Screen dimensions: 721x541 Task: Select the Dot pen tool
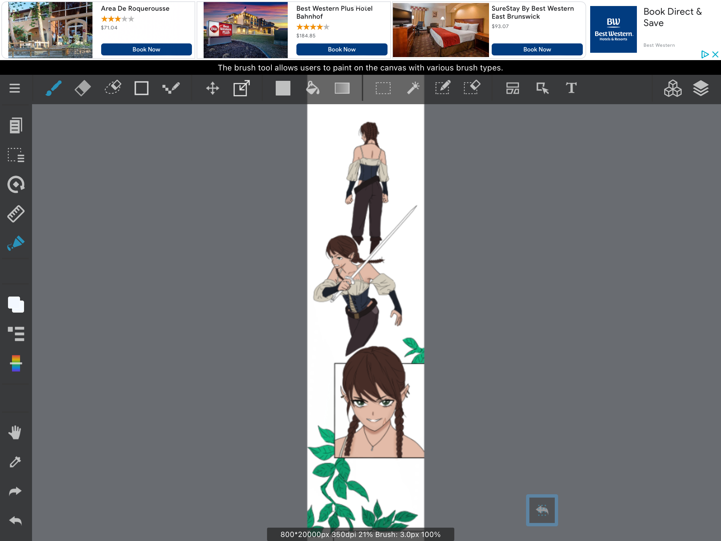[x=171, y=88]
